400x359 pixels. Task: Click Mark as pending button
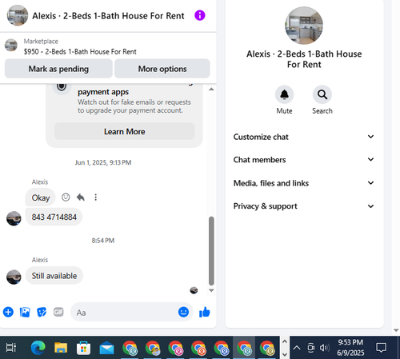(x=58, y=69)
